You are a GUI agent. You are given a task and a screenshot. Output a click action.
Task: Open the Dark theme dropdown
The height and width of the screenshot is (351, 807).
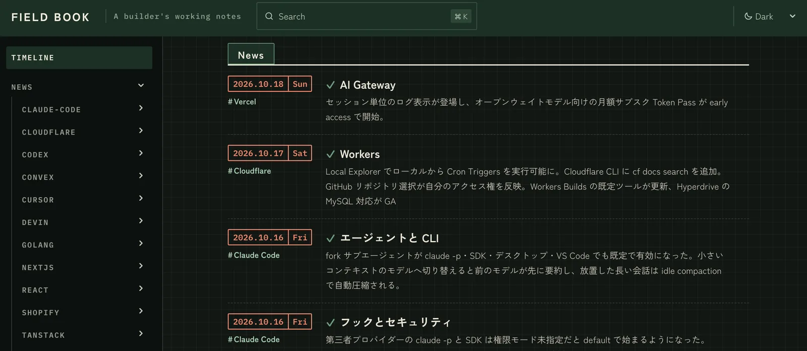pyautogui.click(x=770, y=16)
